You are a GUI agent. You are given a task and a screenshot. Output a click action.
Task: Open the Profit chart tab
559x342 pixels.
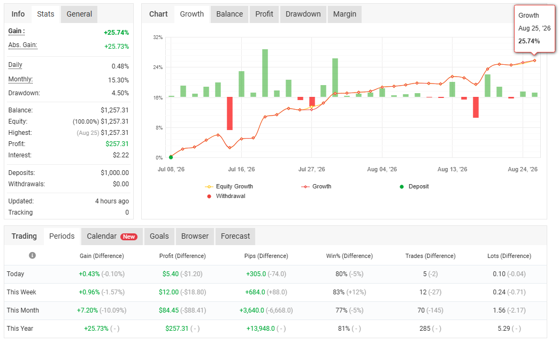pyautogui.click(x=264, y=14)
